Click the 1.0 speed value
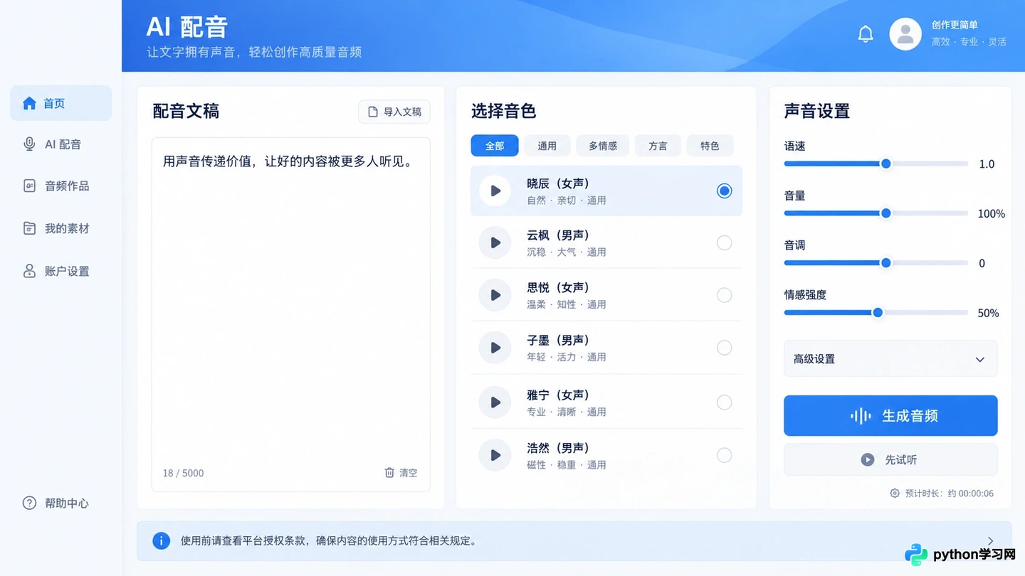This screenshot has width=1025, height=576. 987,164
